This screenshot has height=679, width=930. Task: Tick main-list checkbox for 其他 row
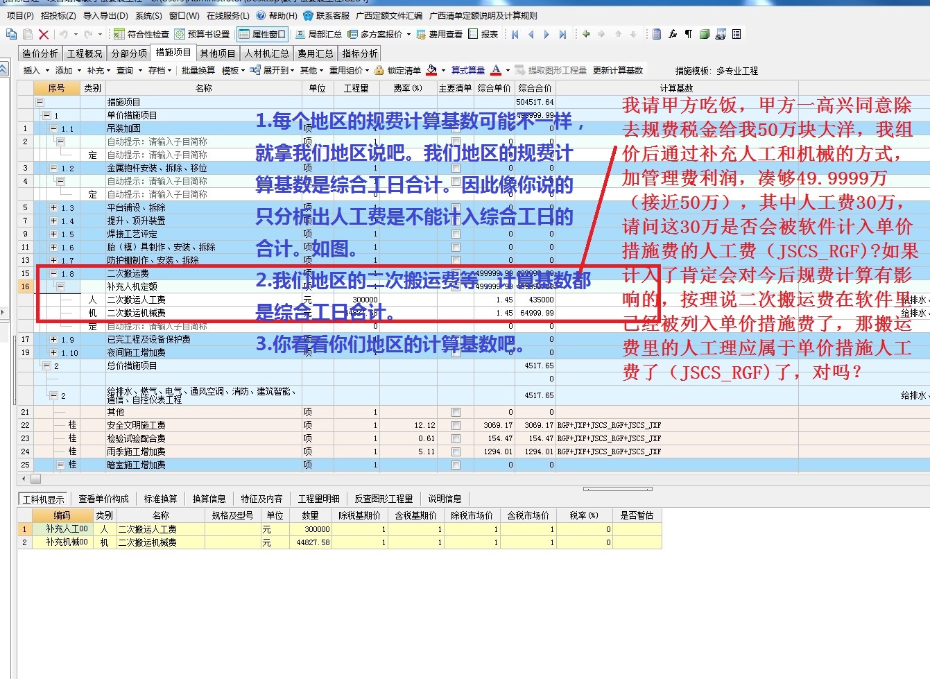click(x=456, y=412)
